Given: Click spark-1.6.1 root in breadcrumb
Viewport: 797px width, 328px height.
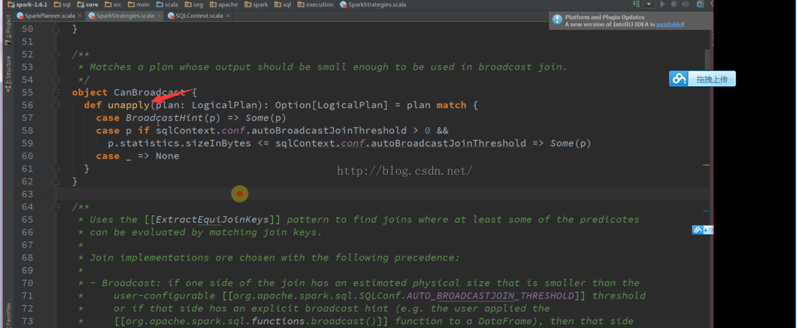Looking at the screenshot, I should pos(27,5).
